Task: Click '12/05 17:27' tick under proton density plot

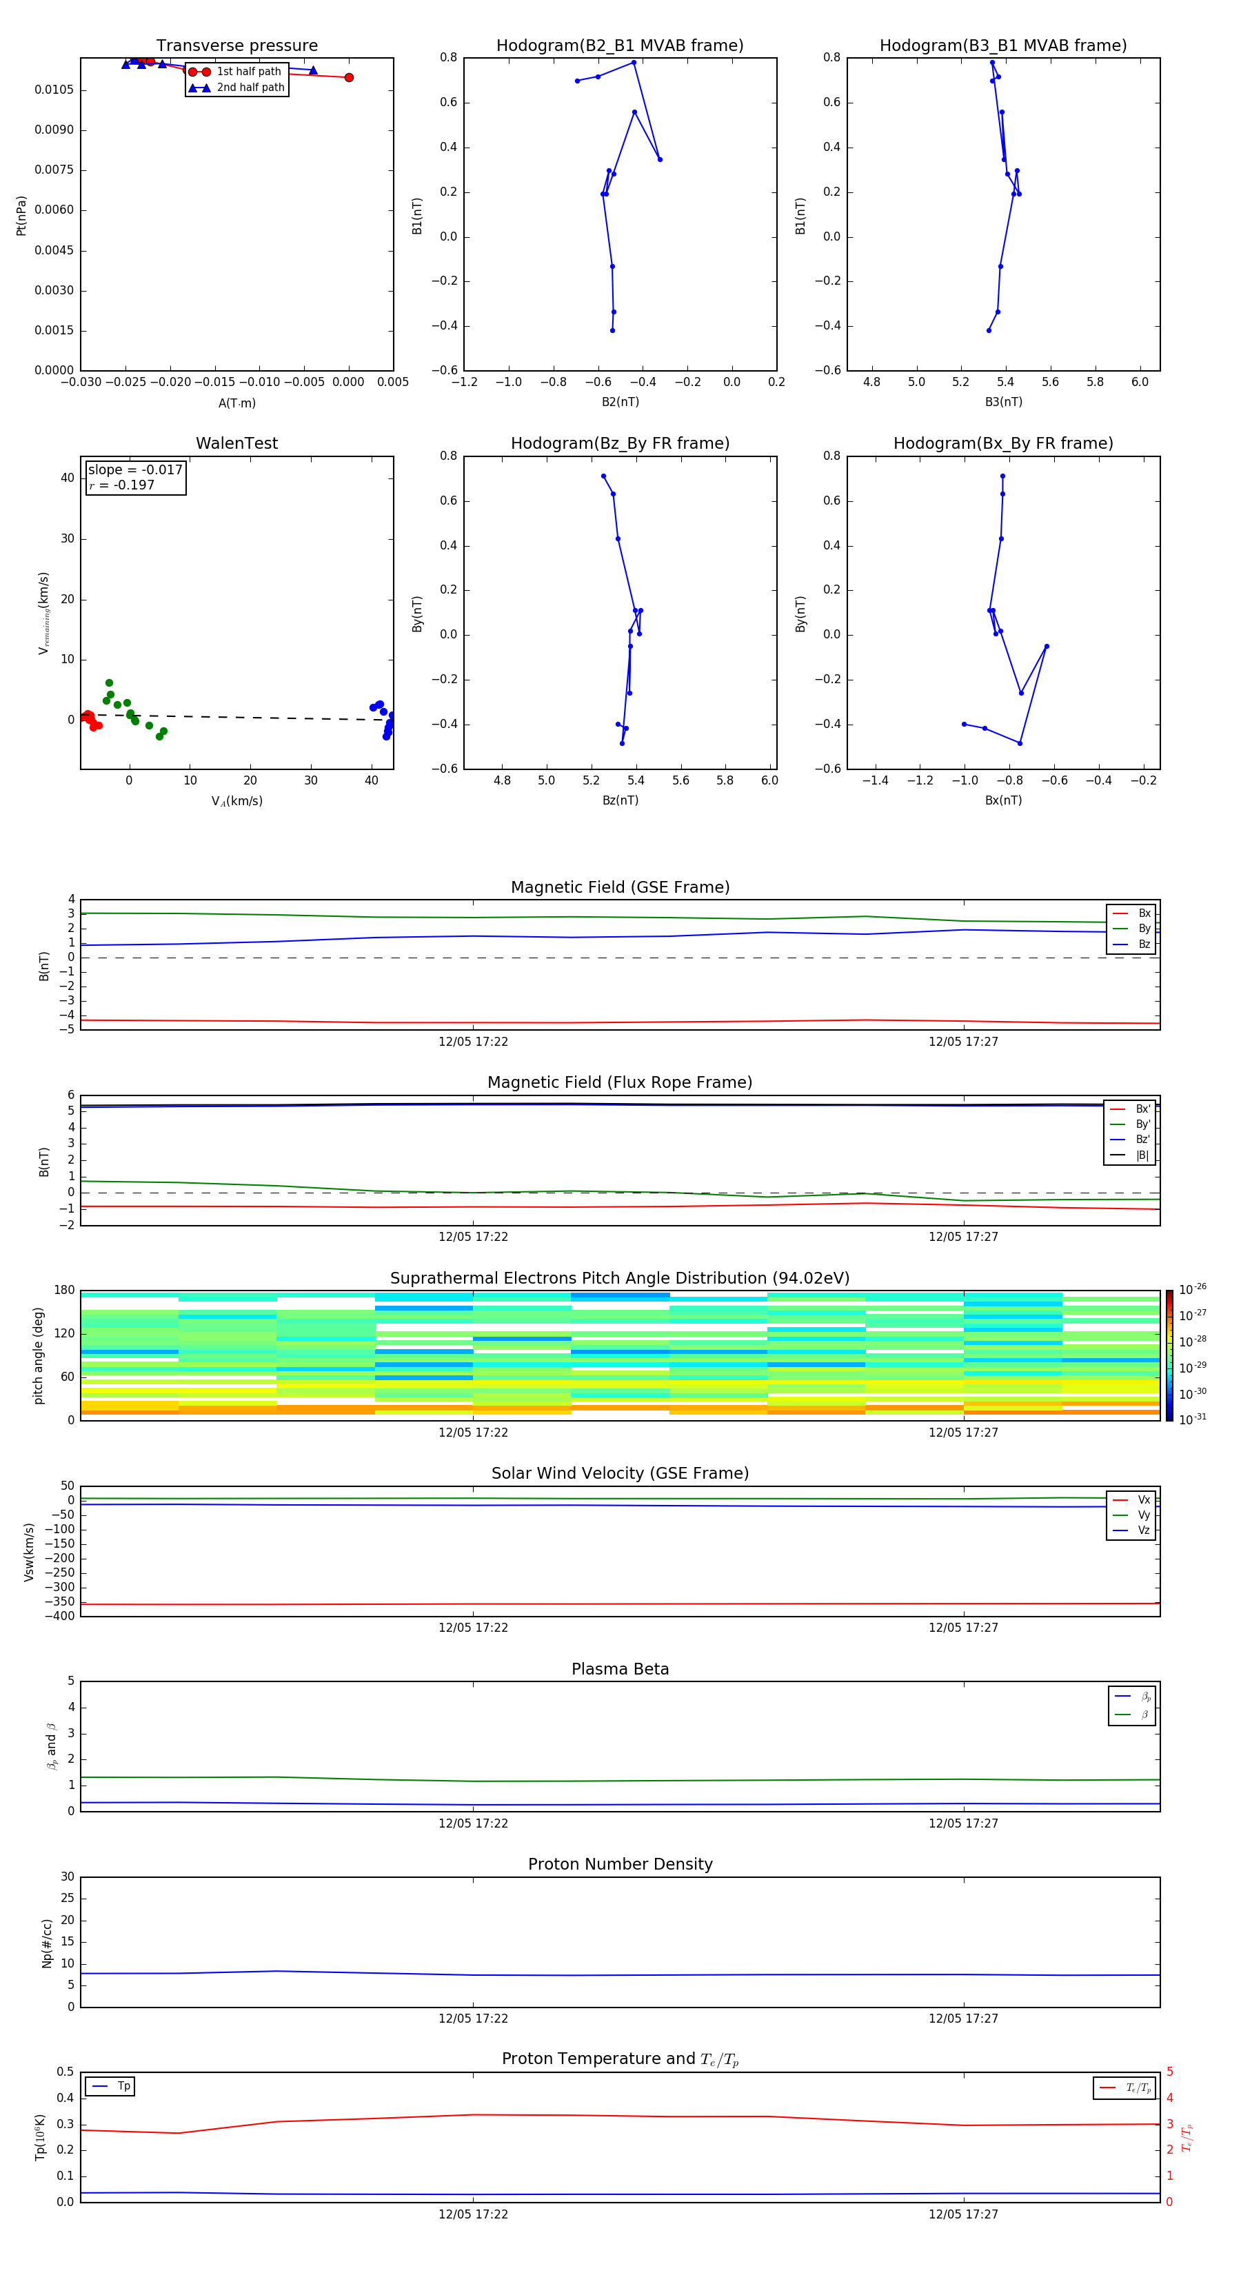Action: (x=964, y=2019)
